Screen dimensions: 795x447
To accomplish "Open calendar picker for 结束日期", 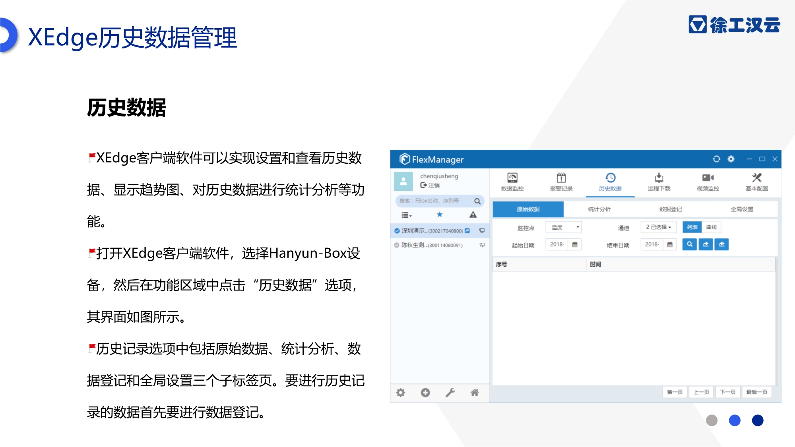I will pos(670,244).
